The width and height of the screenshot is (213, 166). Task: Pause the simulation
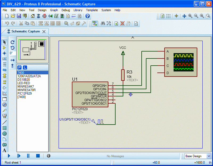click(28, 156)
